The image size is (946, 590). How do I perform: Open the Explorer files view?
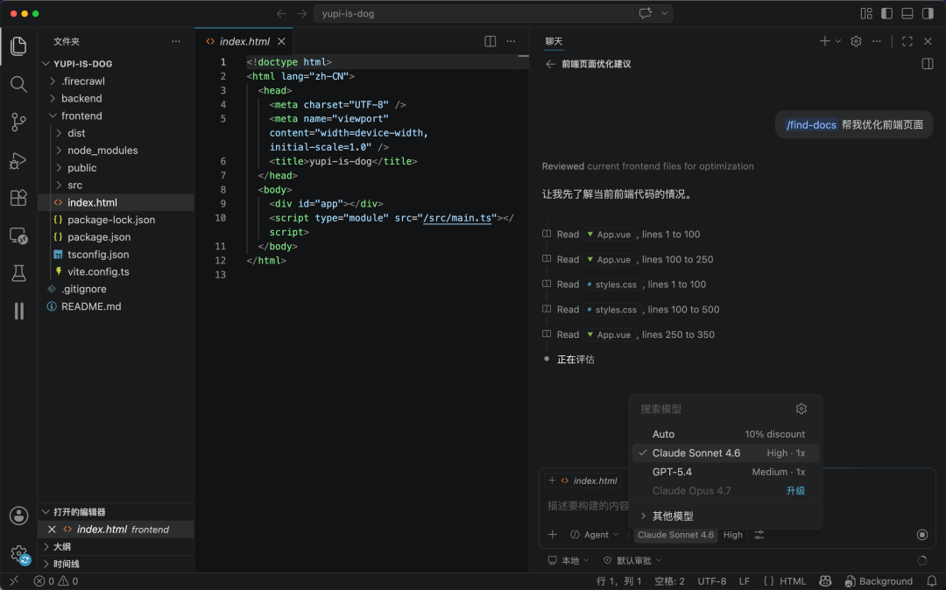pos(18,46)
